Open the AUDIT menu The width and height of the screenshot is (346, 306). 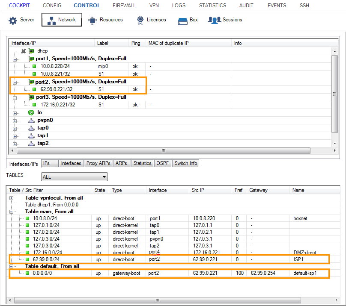coord(246,6)
